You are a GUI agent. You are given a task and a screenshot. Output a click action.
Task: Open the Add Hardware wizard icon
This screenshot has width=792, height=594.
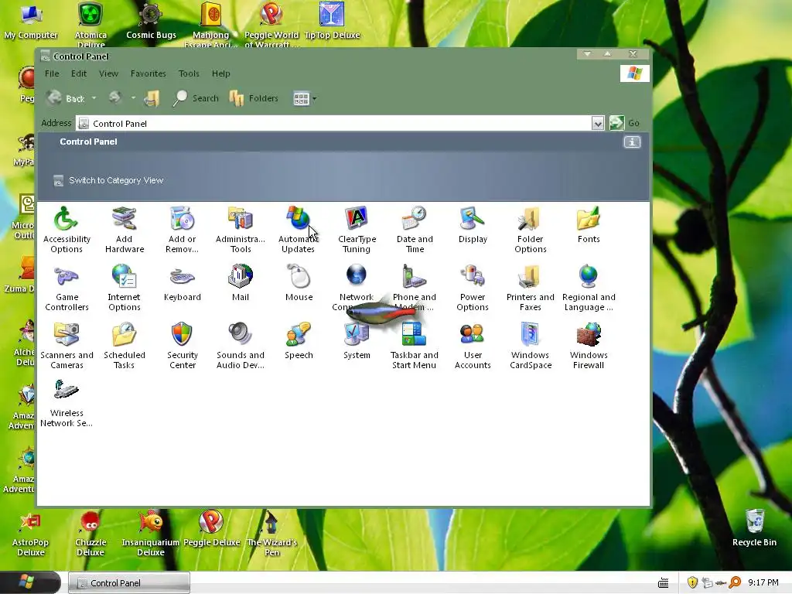(x=125, y=230)
